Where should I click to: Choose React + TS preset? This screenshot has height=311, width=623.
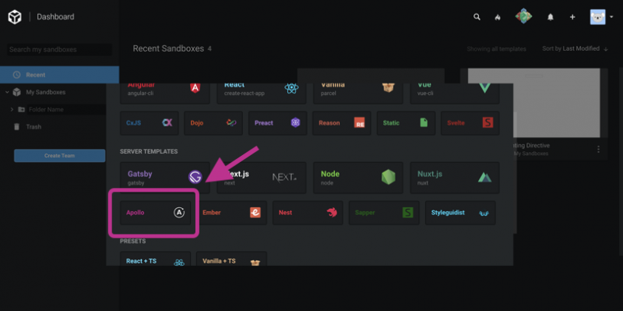pos(155,259)
